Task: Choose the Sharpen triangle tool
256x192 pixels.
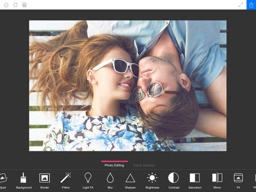Action: 130,180
